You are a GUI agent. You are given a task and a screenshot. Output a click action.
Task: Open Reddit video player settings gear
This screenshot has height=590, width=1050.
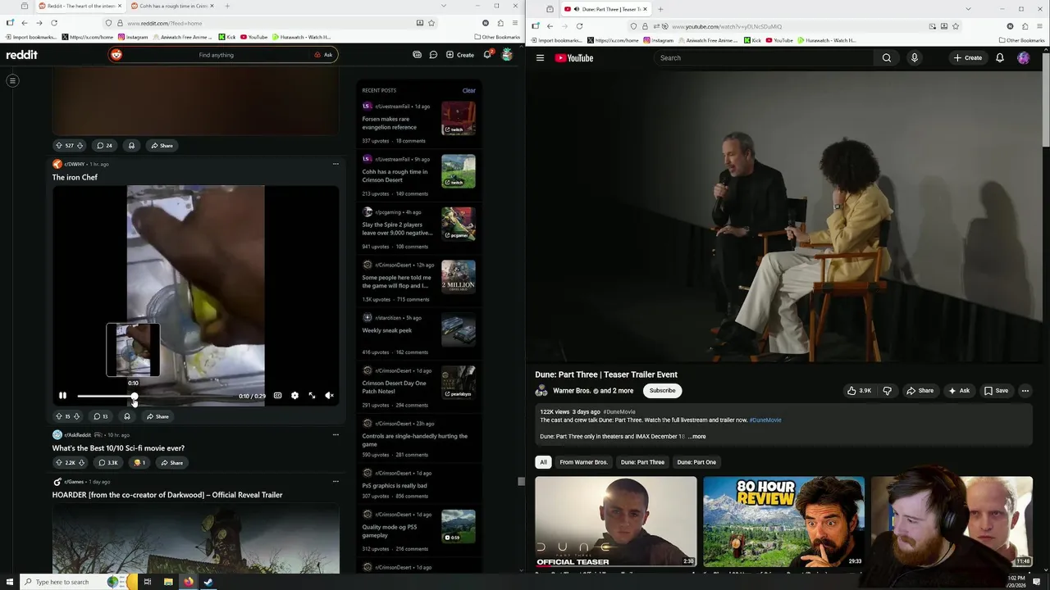pyautogui.click(x=294, y=396)
